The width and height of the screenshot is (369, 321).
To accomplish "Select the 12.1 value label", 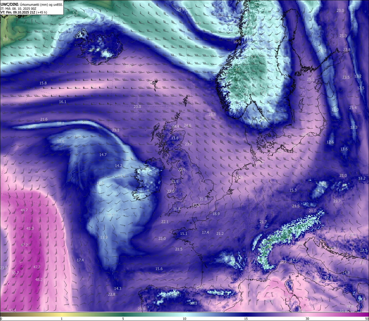I will (x=294, y=260).
